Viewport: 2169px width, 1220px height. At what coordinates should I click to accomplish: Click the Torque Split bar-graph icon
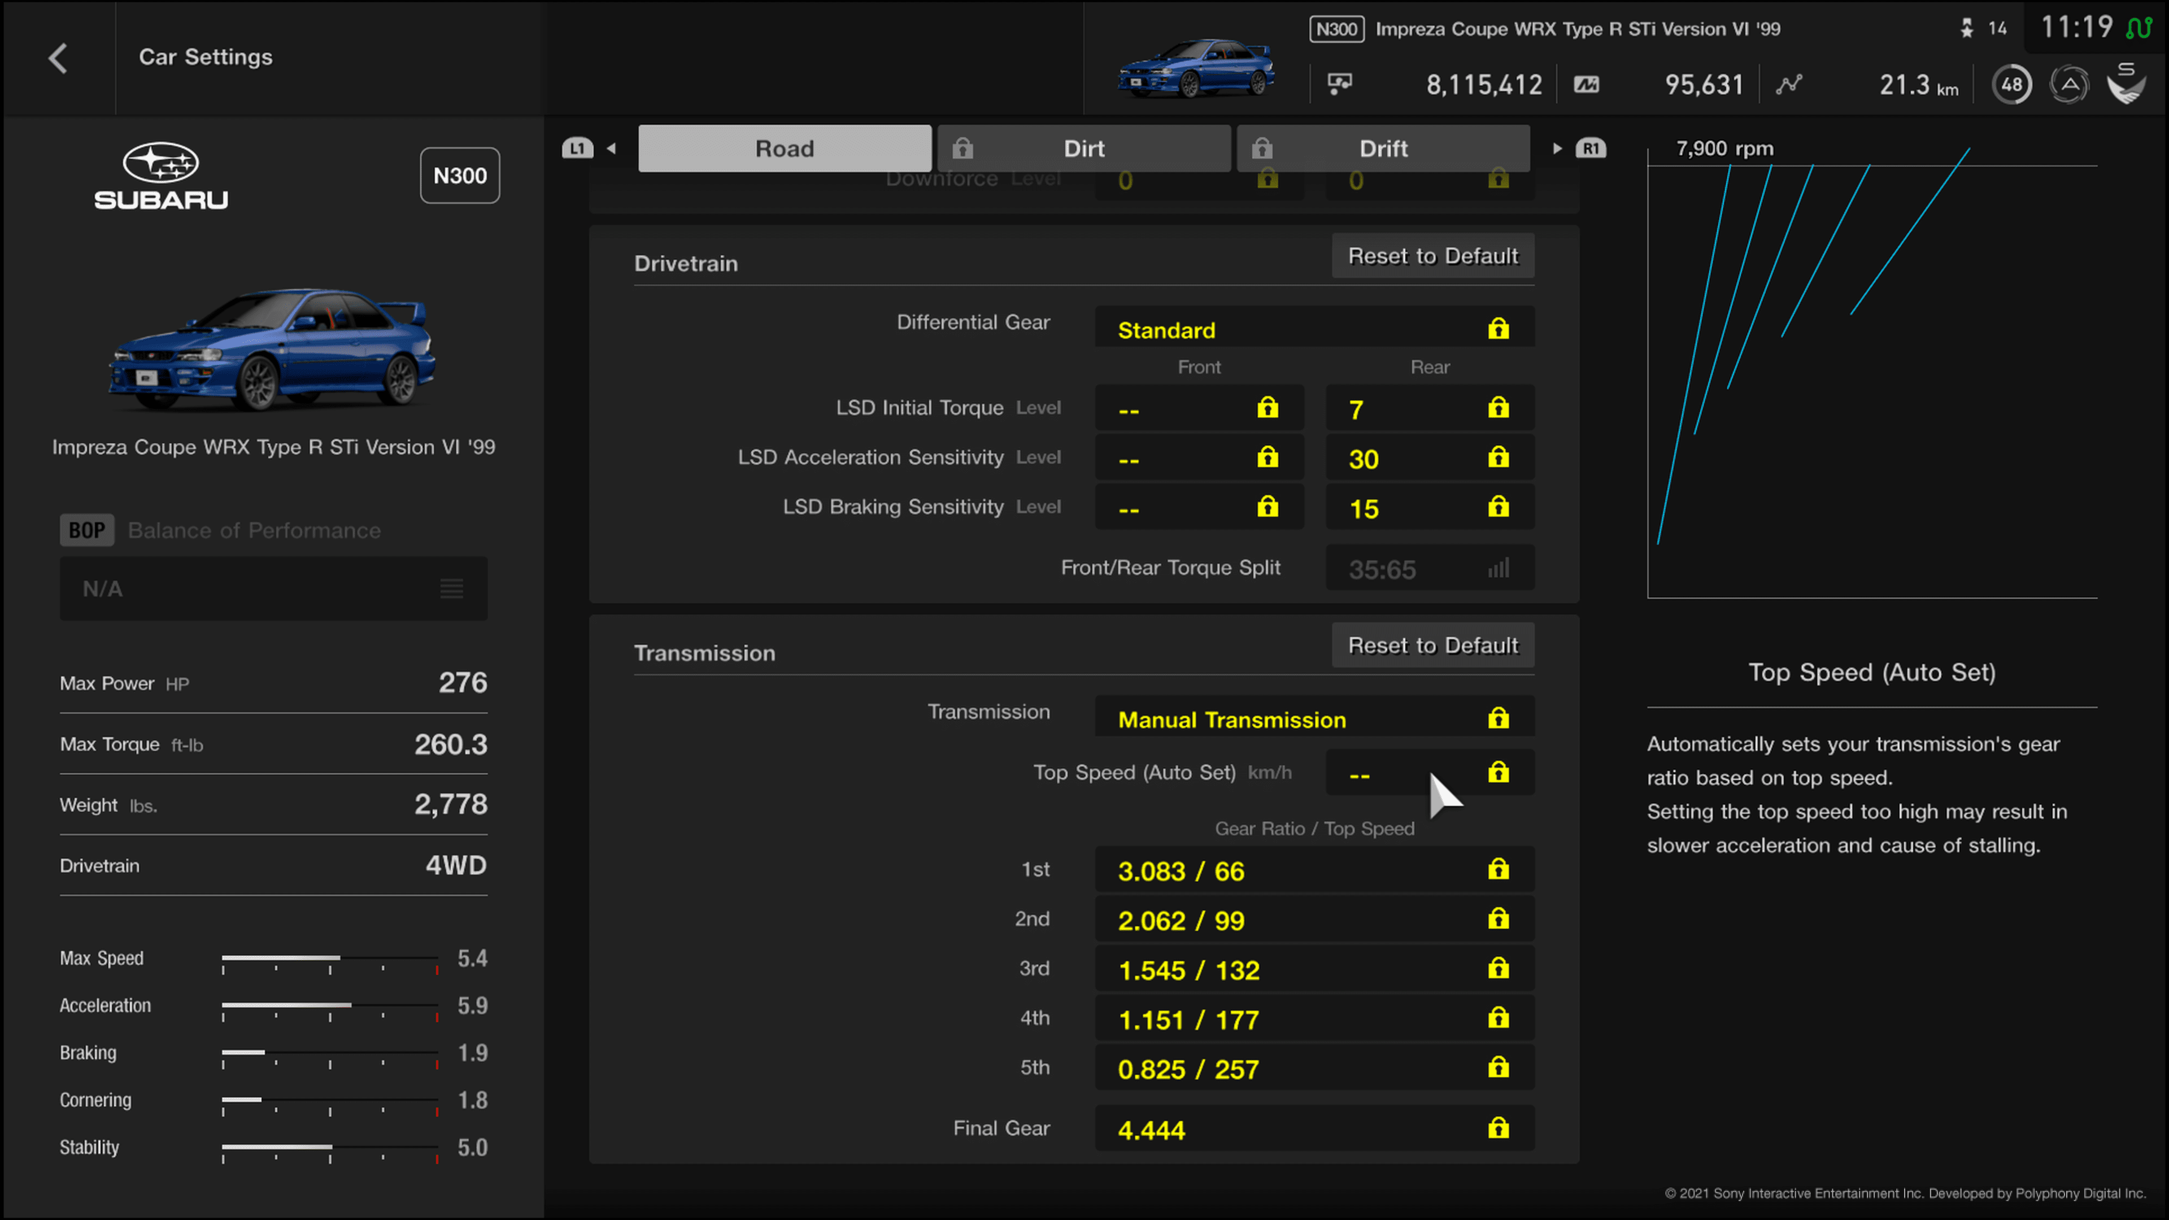pyautogui.click(x=1498, y=568)
